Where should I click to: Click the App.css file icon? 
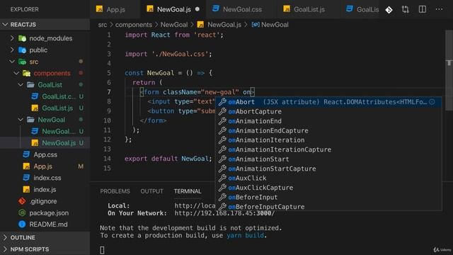point(26,154)
